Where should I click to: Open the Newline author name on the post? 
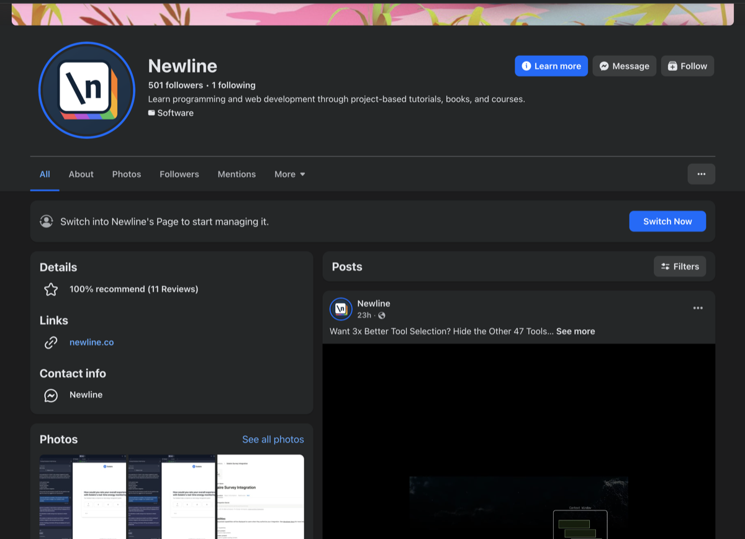(374, 303)
